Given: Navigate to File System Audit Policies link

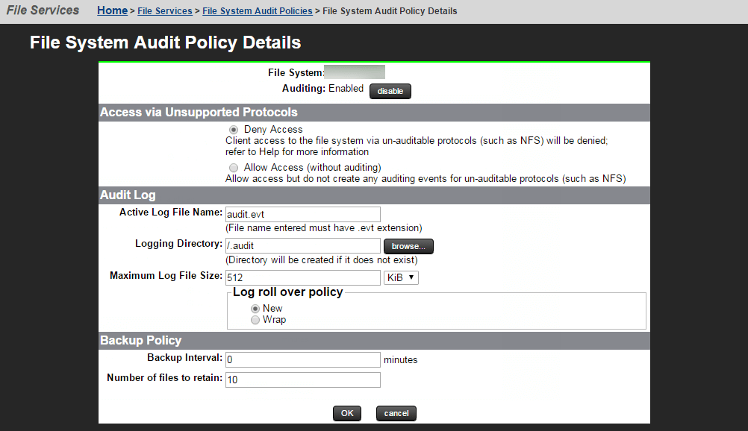Looking at the screenshot, I should (258, 11).
